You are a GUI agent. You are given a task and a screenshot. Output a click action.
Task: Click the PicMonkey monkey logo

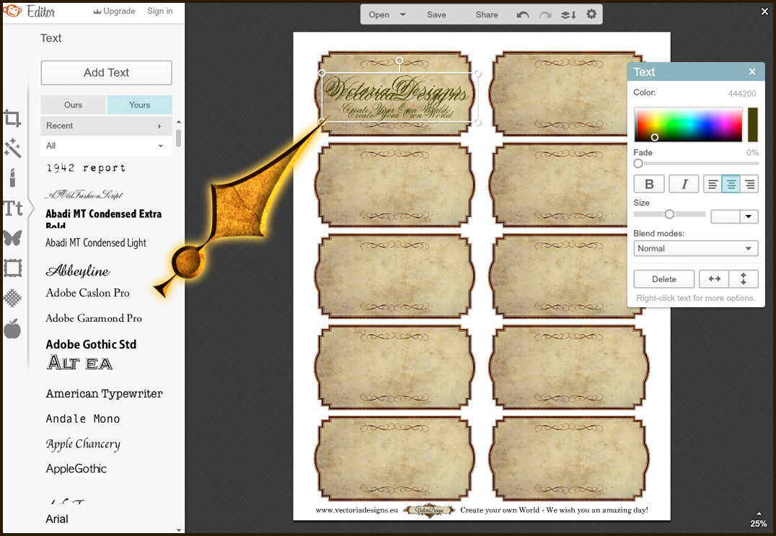coord(12,10)
